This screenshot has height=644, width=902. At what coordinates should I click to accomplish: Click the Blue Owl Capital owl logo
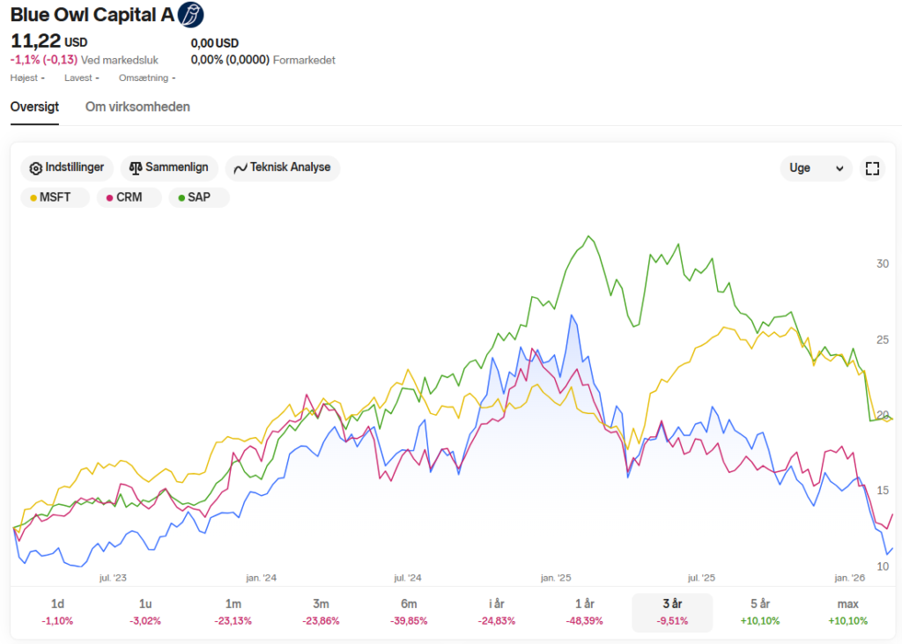190,14
